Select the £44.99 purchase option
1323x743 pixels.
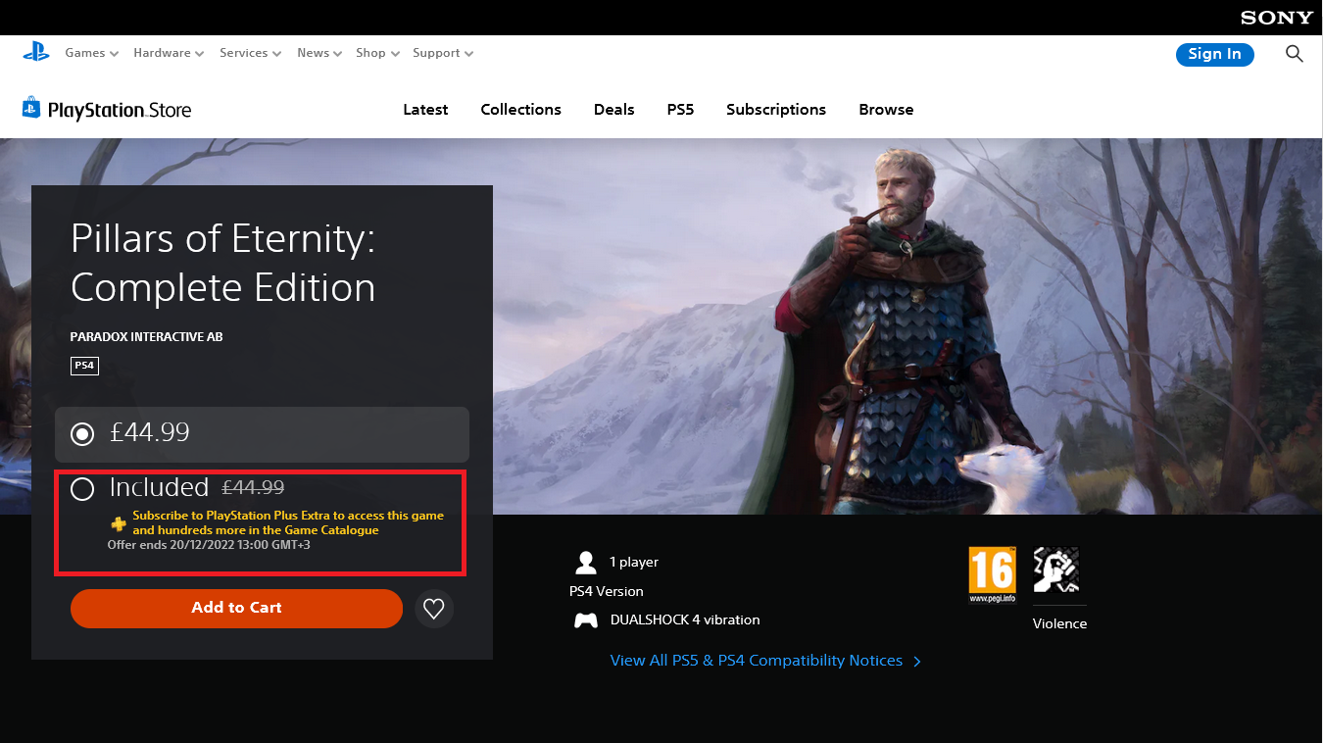262,434
